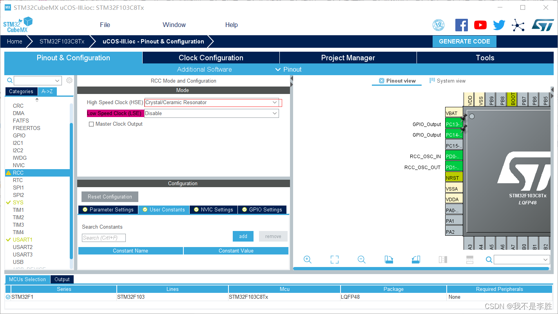The image size is (558, 314).
Task: Click the Search Constants input field
Action: pyautogui.click(x=104, y=238)
